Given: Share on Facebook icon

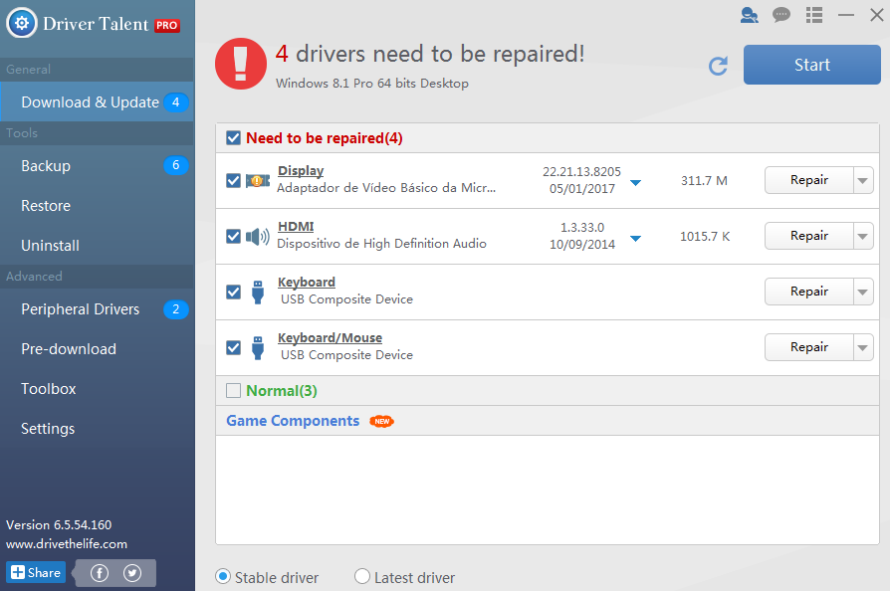Looking at the screenshot, I should (100, 573).
